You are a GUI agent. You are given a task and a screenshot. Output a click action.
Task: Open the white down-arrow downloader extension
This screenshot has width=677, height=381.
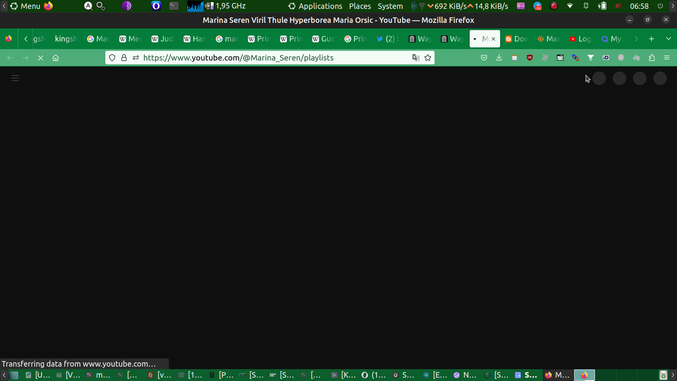point(591,58)
